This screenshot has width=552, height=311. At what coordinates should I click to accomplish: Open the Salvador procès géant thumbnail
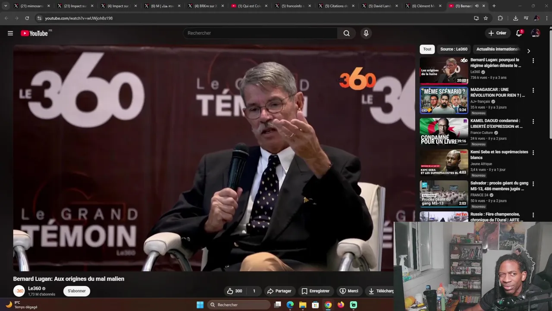pyautogui.click(x=444, y=194)
